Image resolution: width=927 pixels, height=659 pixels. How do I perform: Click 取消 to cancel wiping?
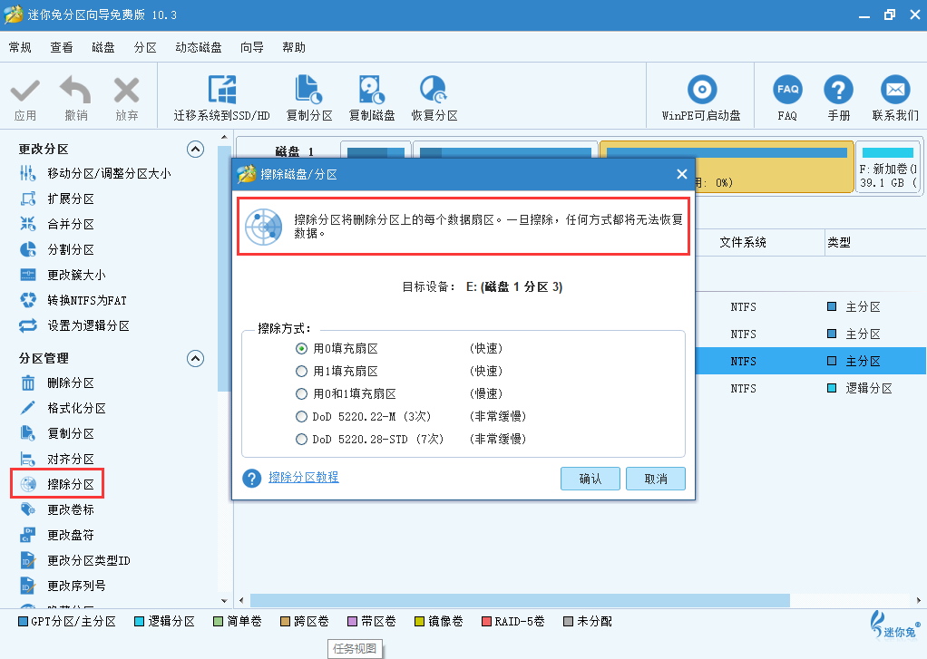click(x=656, y=479)
